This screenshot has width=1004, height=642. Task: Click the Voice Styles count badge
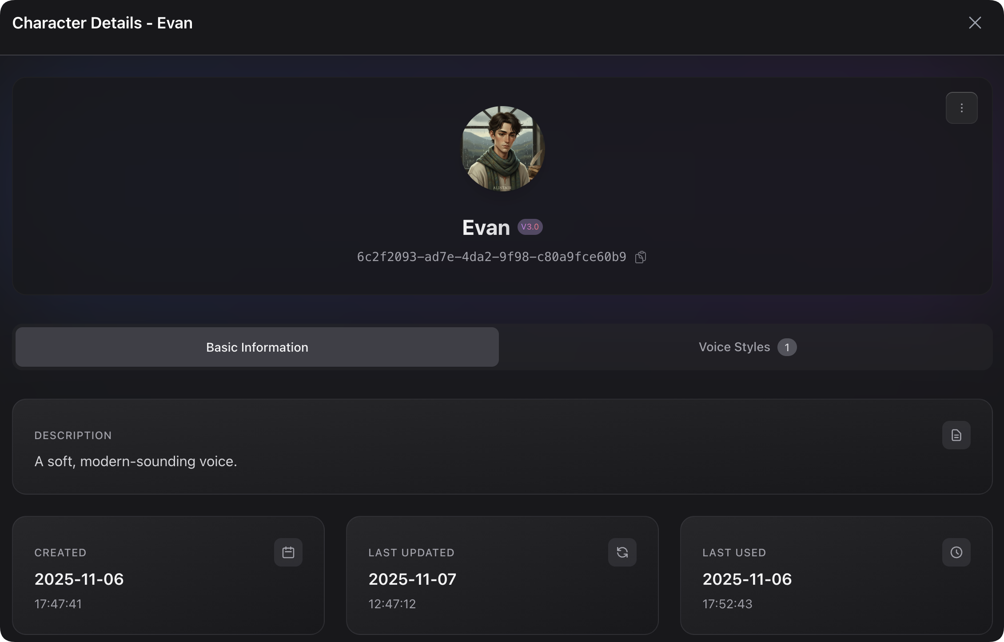pyautogui.click(x=787, y=347)
